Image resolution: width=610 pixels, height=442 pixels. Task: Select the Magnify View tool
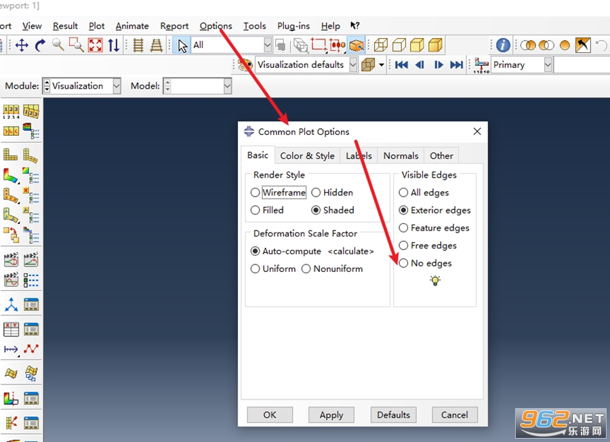tap(58, 45)
